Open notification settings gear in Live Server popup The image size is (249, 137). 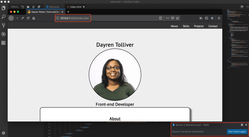pyautogui.click(x=242, y=125)
